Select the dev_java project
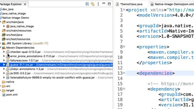This screenshot has height=109, width=194. [x=8, y=9]
